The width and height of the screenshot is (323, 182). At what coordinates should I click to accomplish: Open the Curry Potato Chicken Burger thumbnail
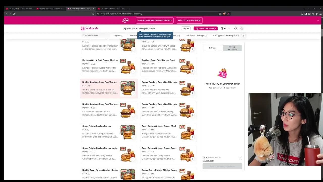coord(128,132)
